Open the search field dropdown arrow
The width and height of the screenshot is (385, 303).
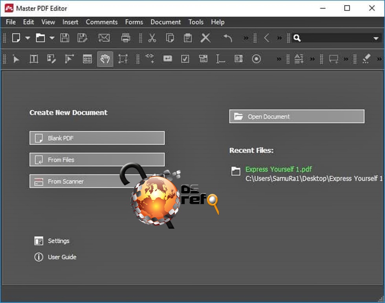click(x=376, y=38)
